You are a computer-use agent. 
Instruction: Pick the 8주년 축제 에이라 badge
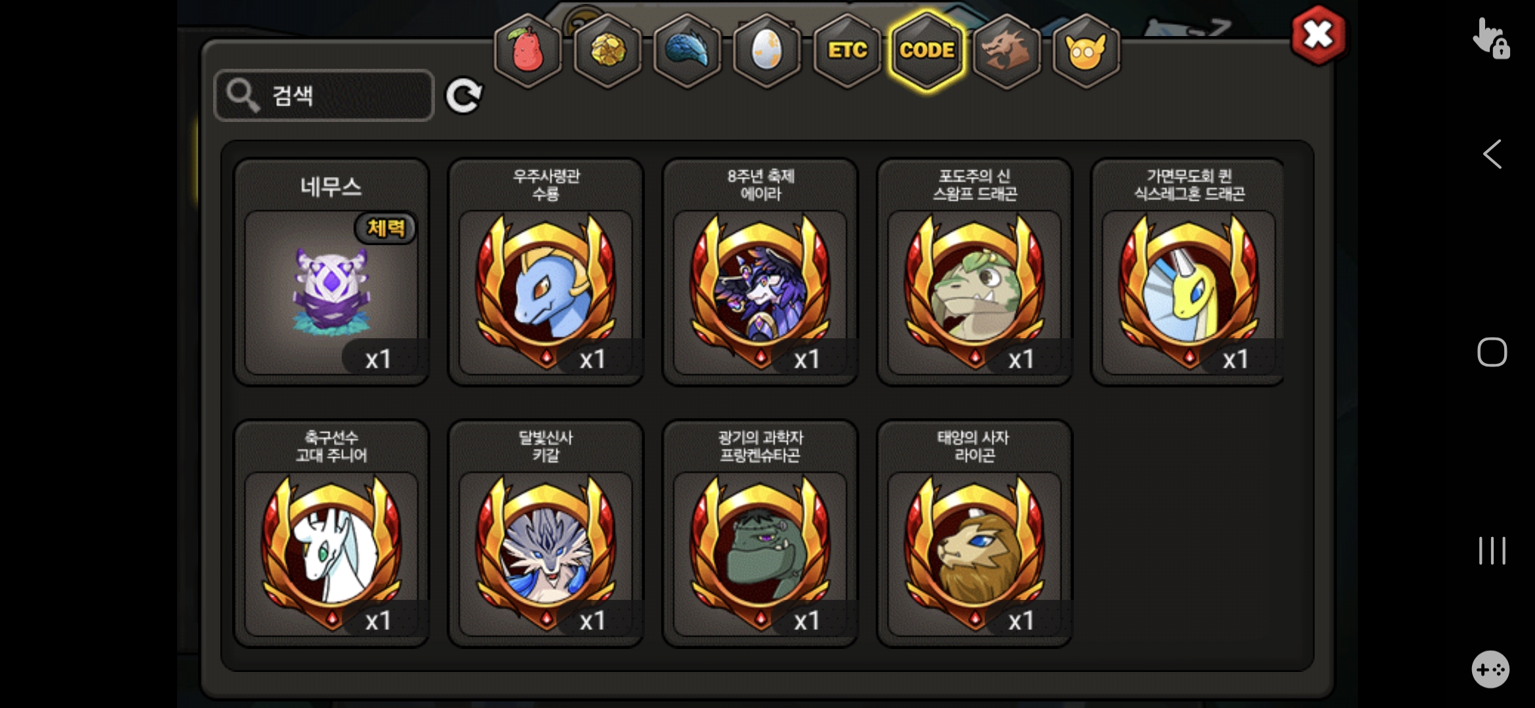coord(760,272)
